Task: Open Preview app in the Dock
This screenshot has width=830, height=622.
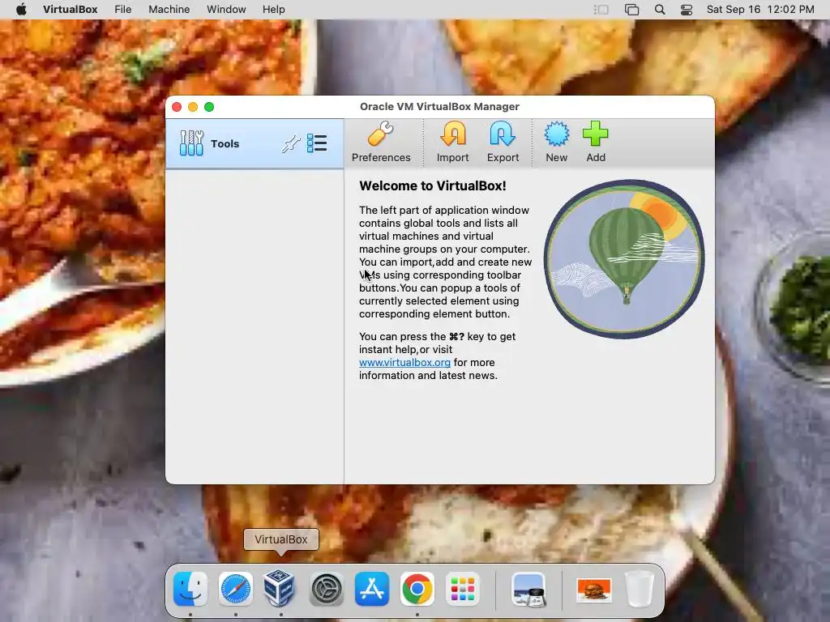Action: [x=528, y=589]
